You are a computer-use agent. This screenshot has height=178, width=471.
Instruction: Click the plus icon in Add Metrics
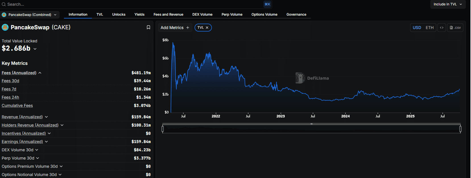[187, 28]
